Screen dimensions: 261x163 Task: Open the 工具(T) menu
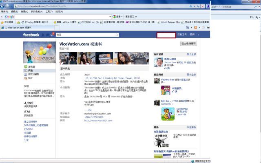coord(49,12)
